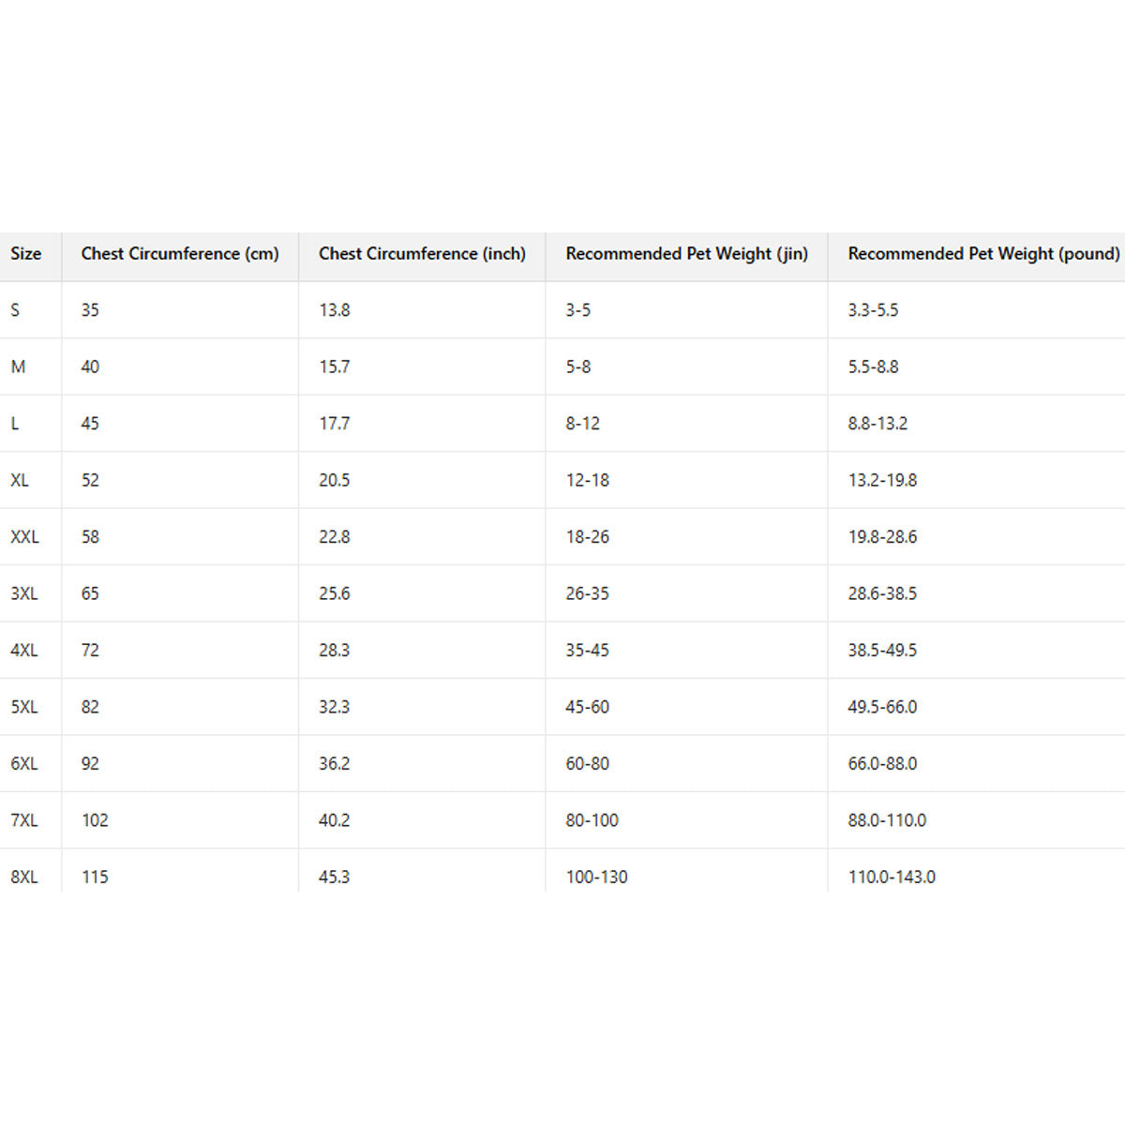Click chest value 13.8 inch

pos(335,310)
